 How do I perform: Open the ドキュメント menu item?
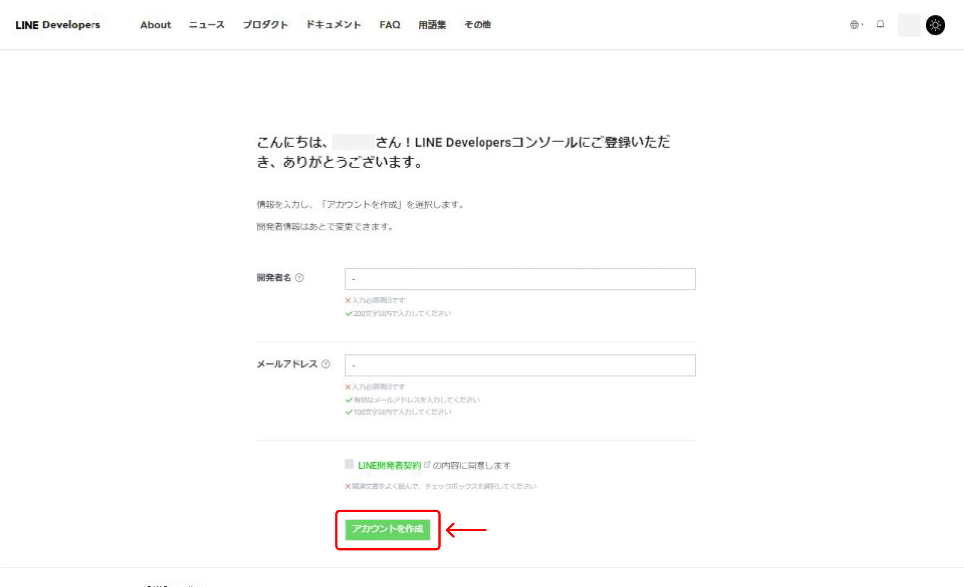(333, 25)
